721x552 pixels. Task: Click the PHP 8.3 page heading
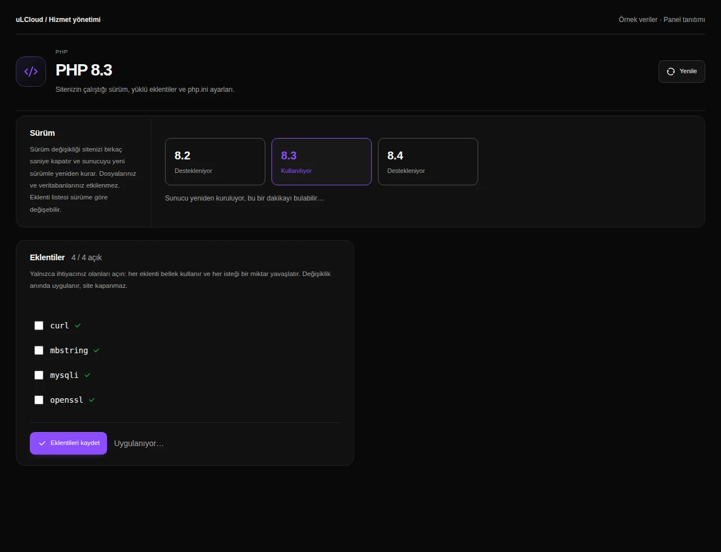(x=84, y=70)
